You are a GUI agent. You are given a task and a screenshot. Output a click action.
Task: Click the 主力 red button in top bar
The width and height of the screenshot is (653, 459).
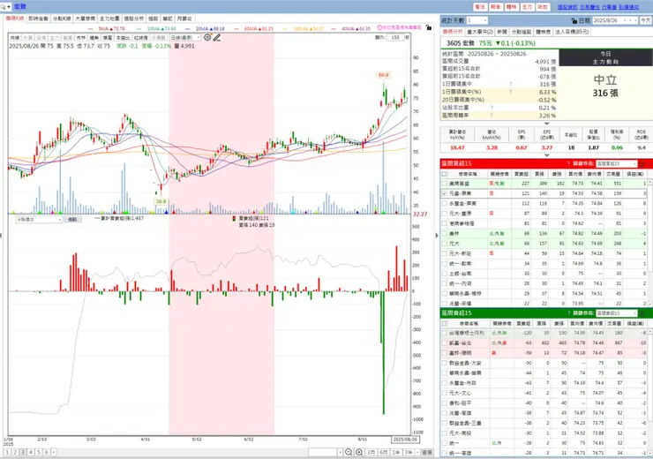pyautogui.click(x=527, y=7)
